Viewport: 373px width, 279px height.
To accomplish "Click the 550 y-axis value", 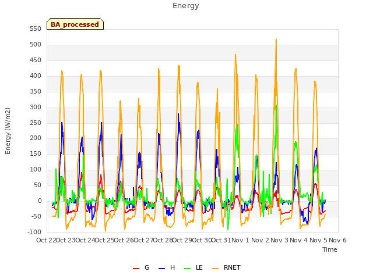I will pyautogui.click(x=36, y=29).
